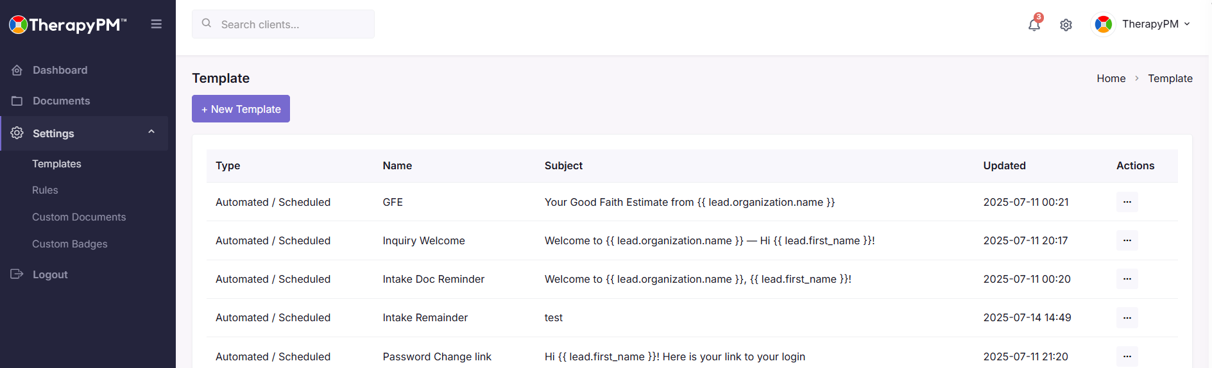The height and width of the screenshot is (368, 1212).
Task: Open Rules in Settings submenu
Action: pos(45,190)
